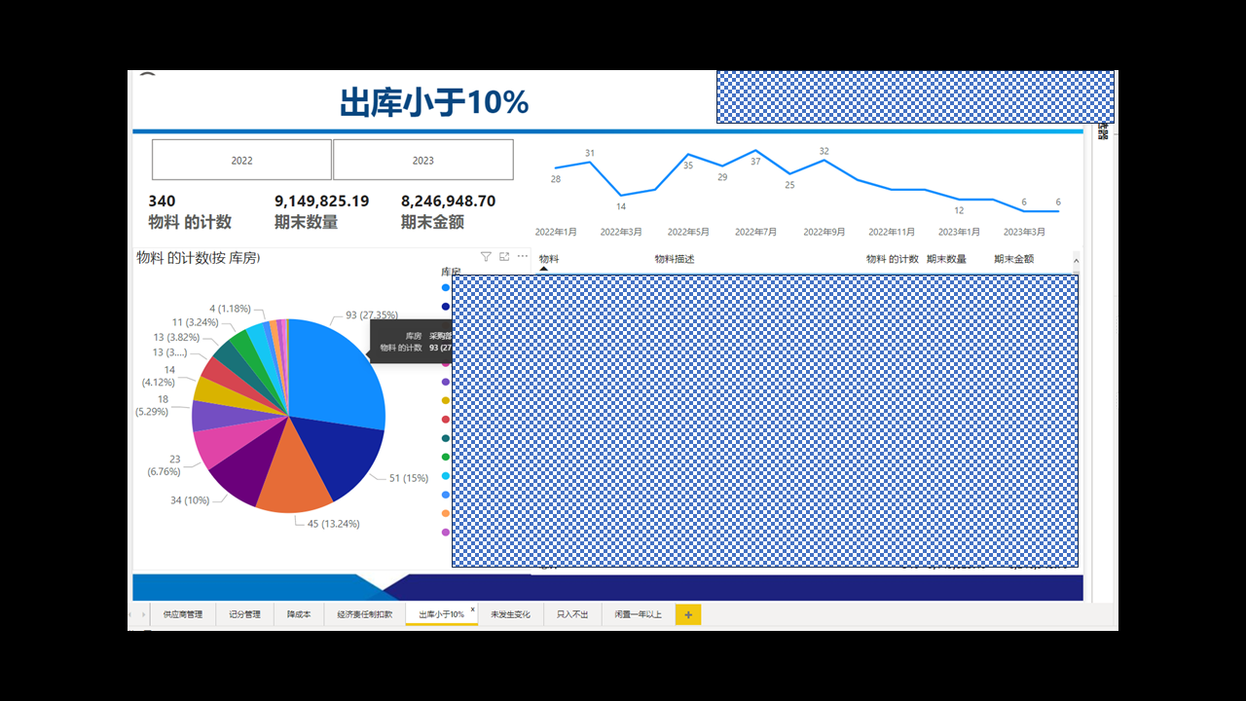Open the 供应商管理 page tab
The image size is (1246, 701).
183,614
